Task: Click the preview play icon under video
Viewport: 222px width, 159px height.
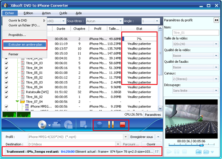Action: click(169, 151)
